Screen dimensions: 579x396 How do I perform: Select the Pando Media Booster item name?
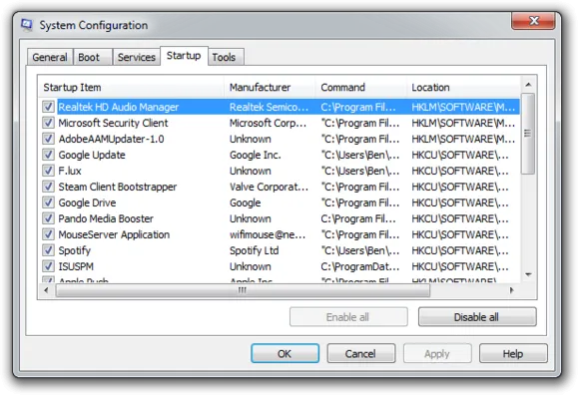[x=106, y=218]
